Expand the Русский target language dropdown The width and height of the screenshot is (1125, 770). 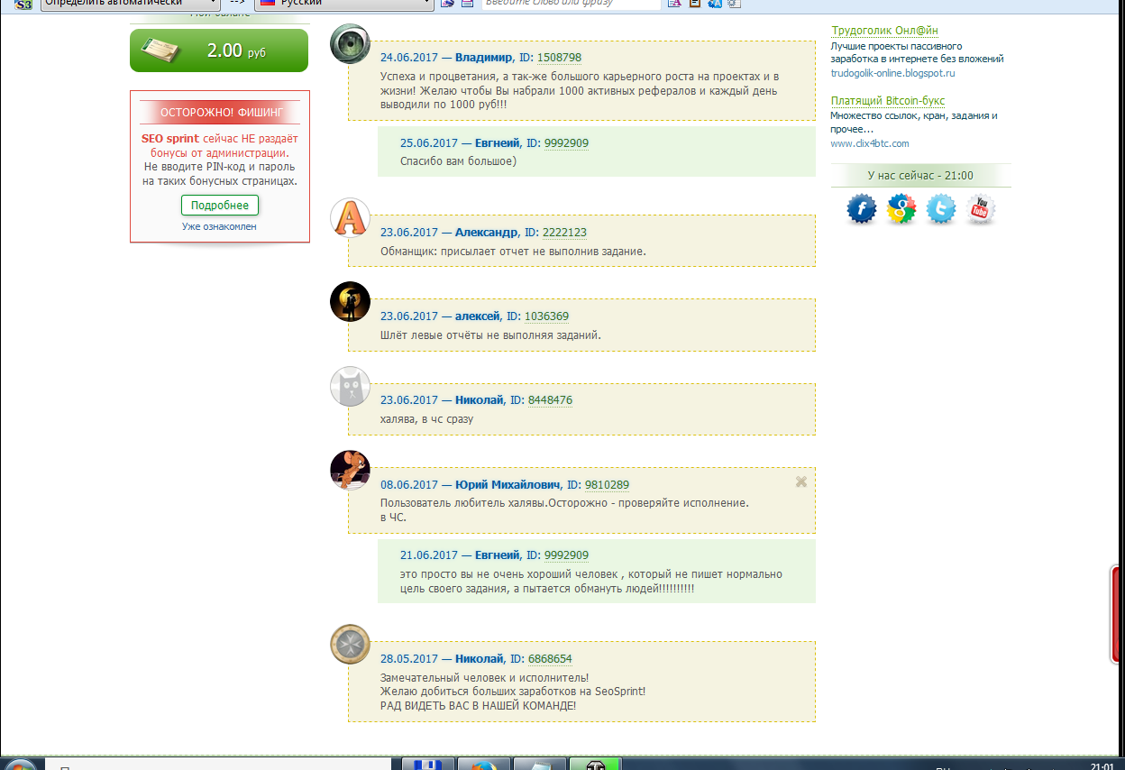point(343,5)
